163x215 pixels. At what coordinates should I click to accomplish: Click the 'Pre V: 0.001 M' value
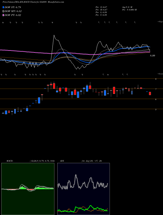coord(129,10)
